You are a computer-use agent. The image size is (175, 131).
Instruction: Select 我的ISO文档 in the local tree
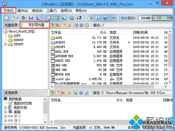click(x=23, y=103)
